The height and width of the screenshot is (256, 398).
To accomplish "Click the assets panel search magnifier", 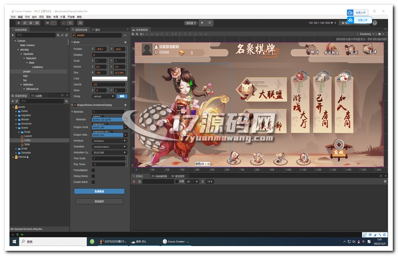I will [x=67, y=101].
